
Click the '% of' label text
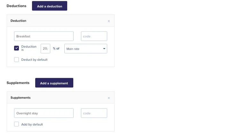(56, 49)
